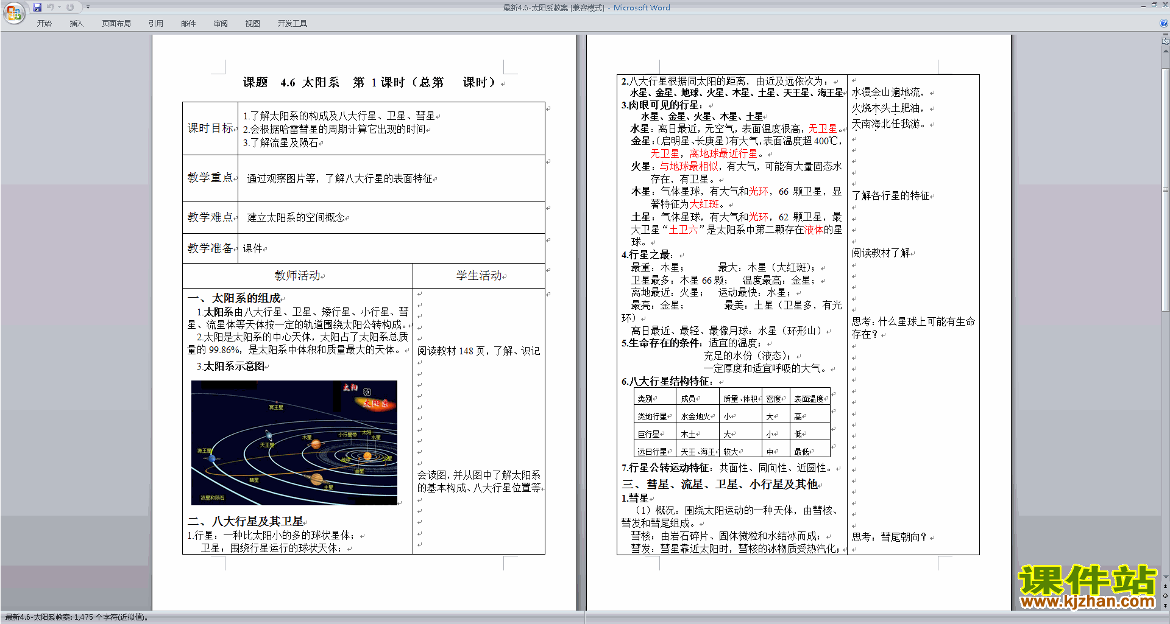Open the 邮件 ribbon tab
The width and height of the screenshot is (1170, 624).
click(x=188, y=24)
